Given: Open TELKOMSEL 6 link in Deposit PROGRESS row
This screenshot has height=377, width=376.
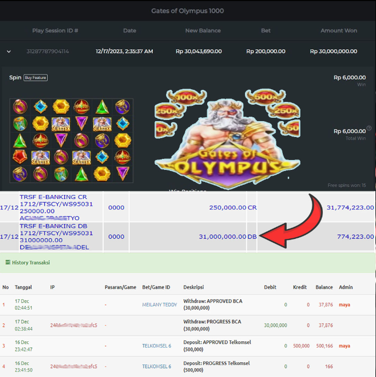Looking at the screenshot, I should (x=157, y=367).
